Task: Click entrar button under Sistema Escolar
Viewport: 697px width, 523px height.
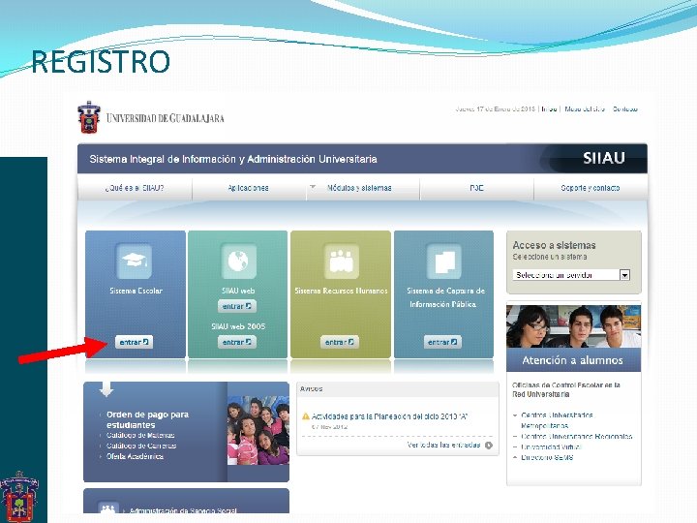Action: click(135, 342)
